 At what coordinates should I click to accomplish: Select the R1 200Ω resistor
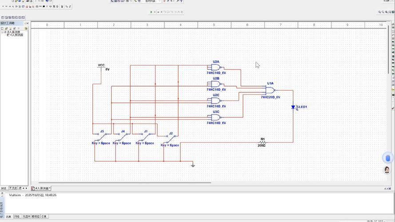tap(262, 142)
